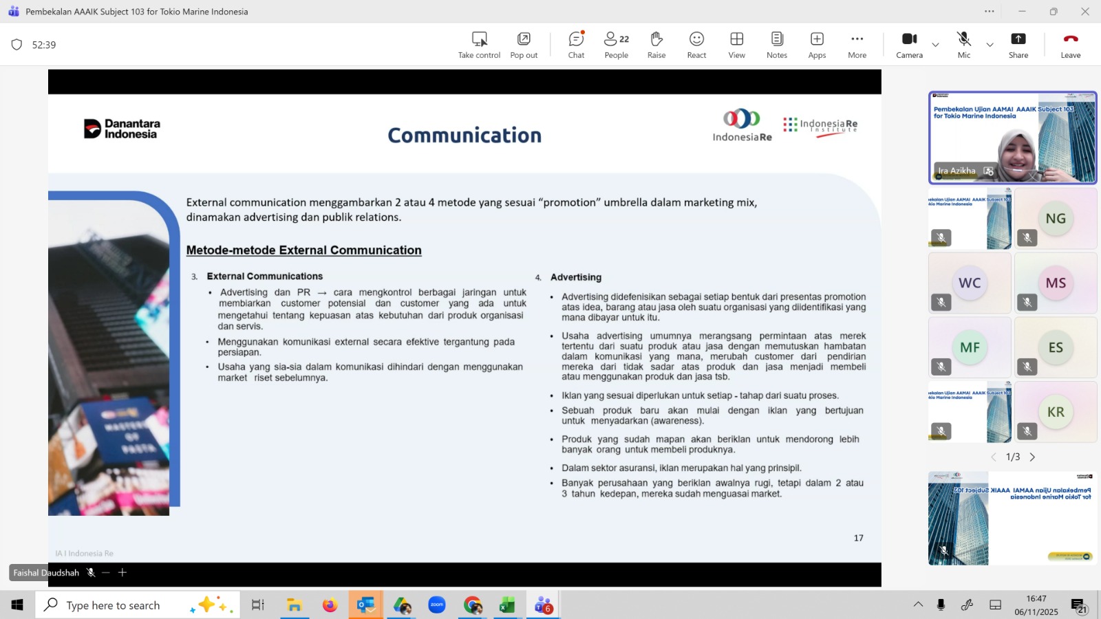The width and height of the screenshot is (1101, 619).
Task: Click Take control of presentation
Action: 479,45
